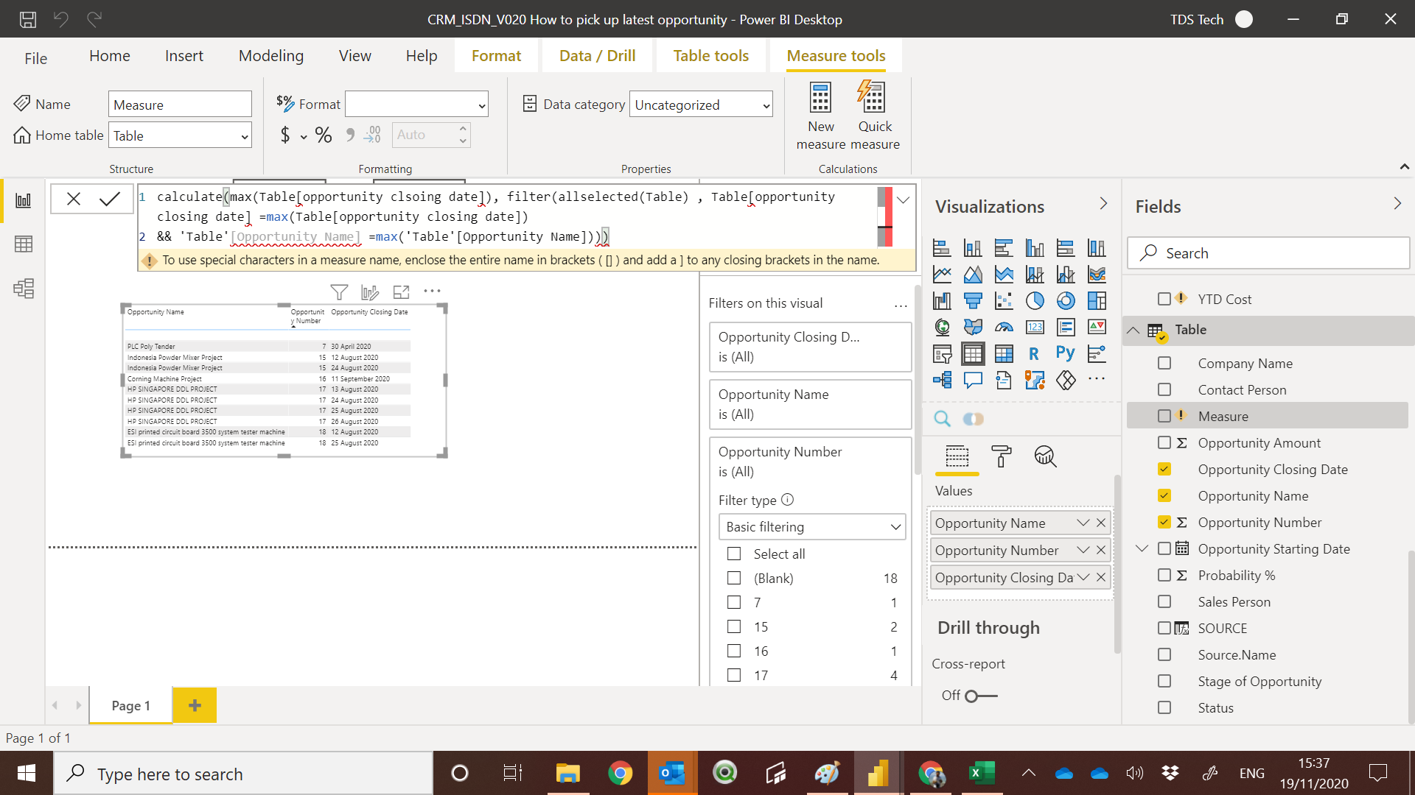This screenshot has height=795, width=1415.
Task: Collapse the Visualizations pane arrow
Action: point(1103,204)
